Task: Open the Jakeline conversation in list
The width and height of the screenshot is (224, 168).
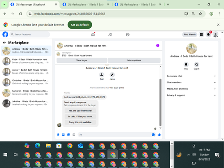Action: click(x=26, y=103)
